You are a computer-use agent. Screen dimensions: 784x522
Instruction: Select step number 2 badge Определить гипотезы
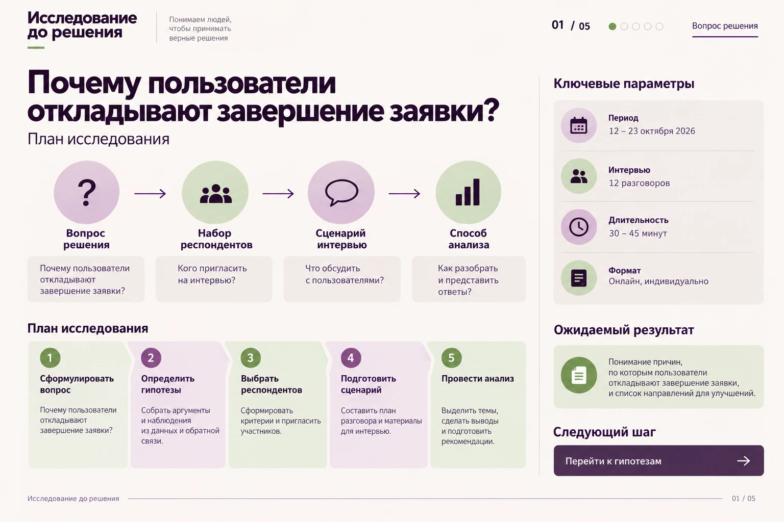click(151, 358)
